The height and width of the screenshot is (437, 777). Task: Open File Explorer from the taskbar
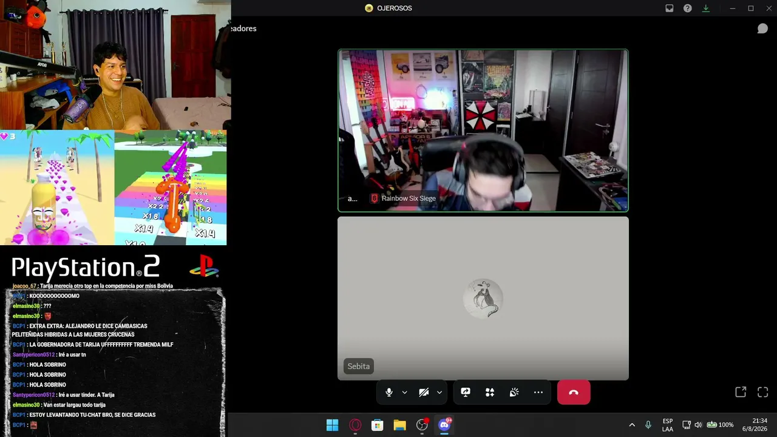(399, 425)
